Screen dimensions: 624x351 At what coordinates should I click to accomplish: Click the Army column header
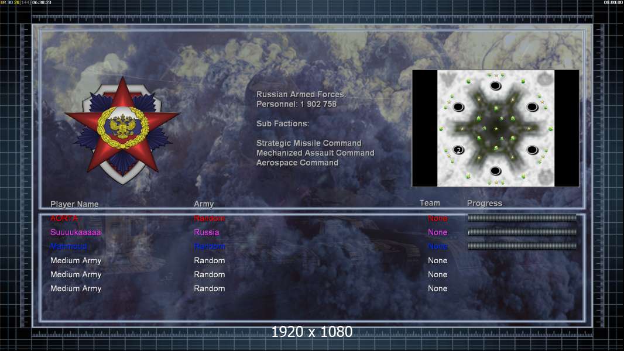tap(204, 204)
